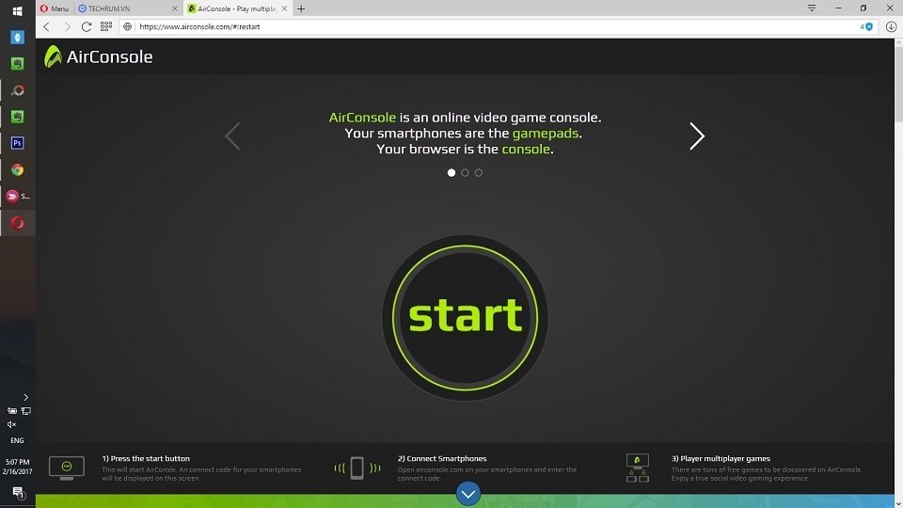Go to the previous slide arrow
The height and width of the screenshot is (508, 903).
pyautogui.click(x=232, y=136)
